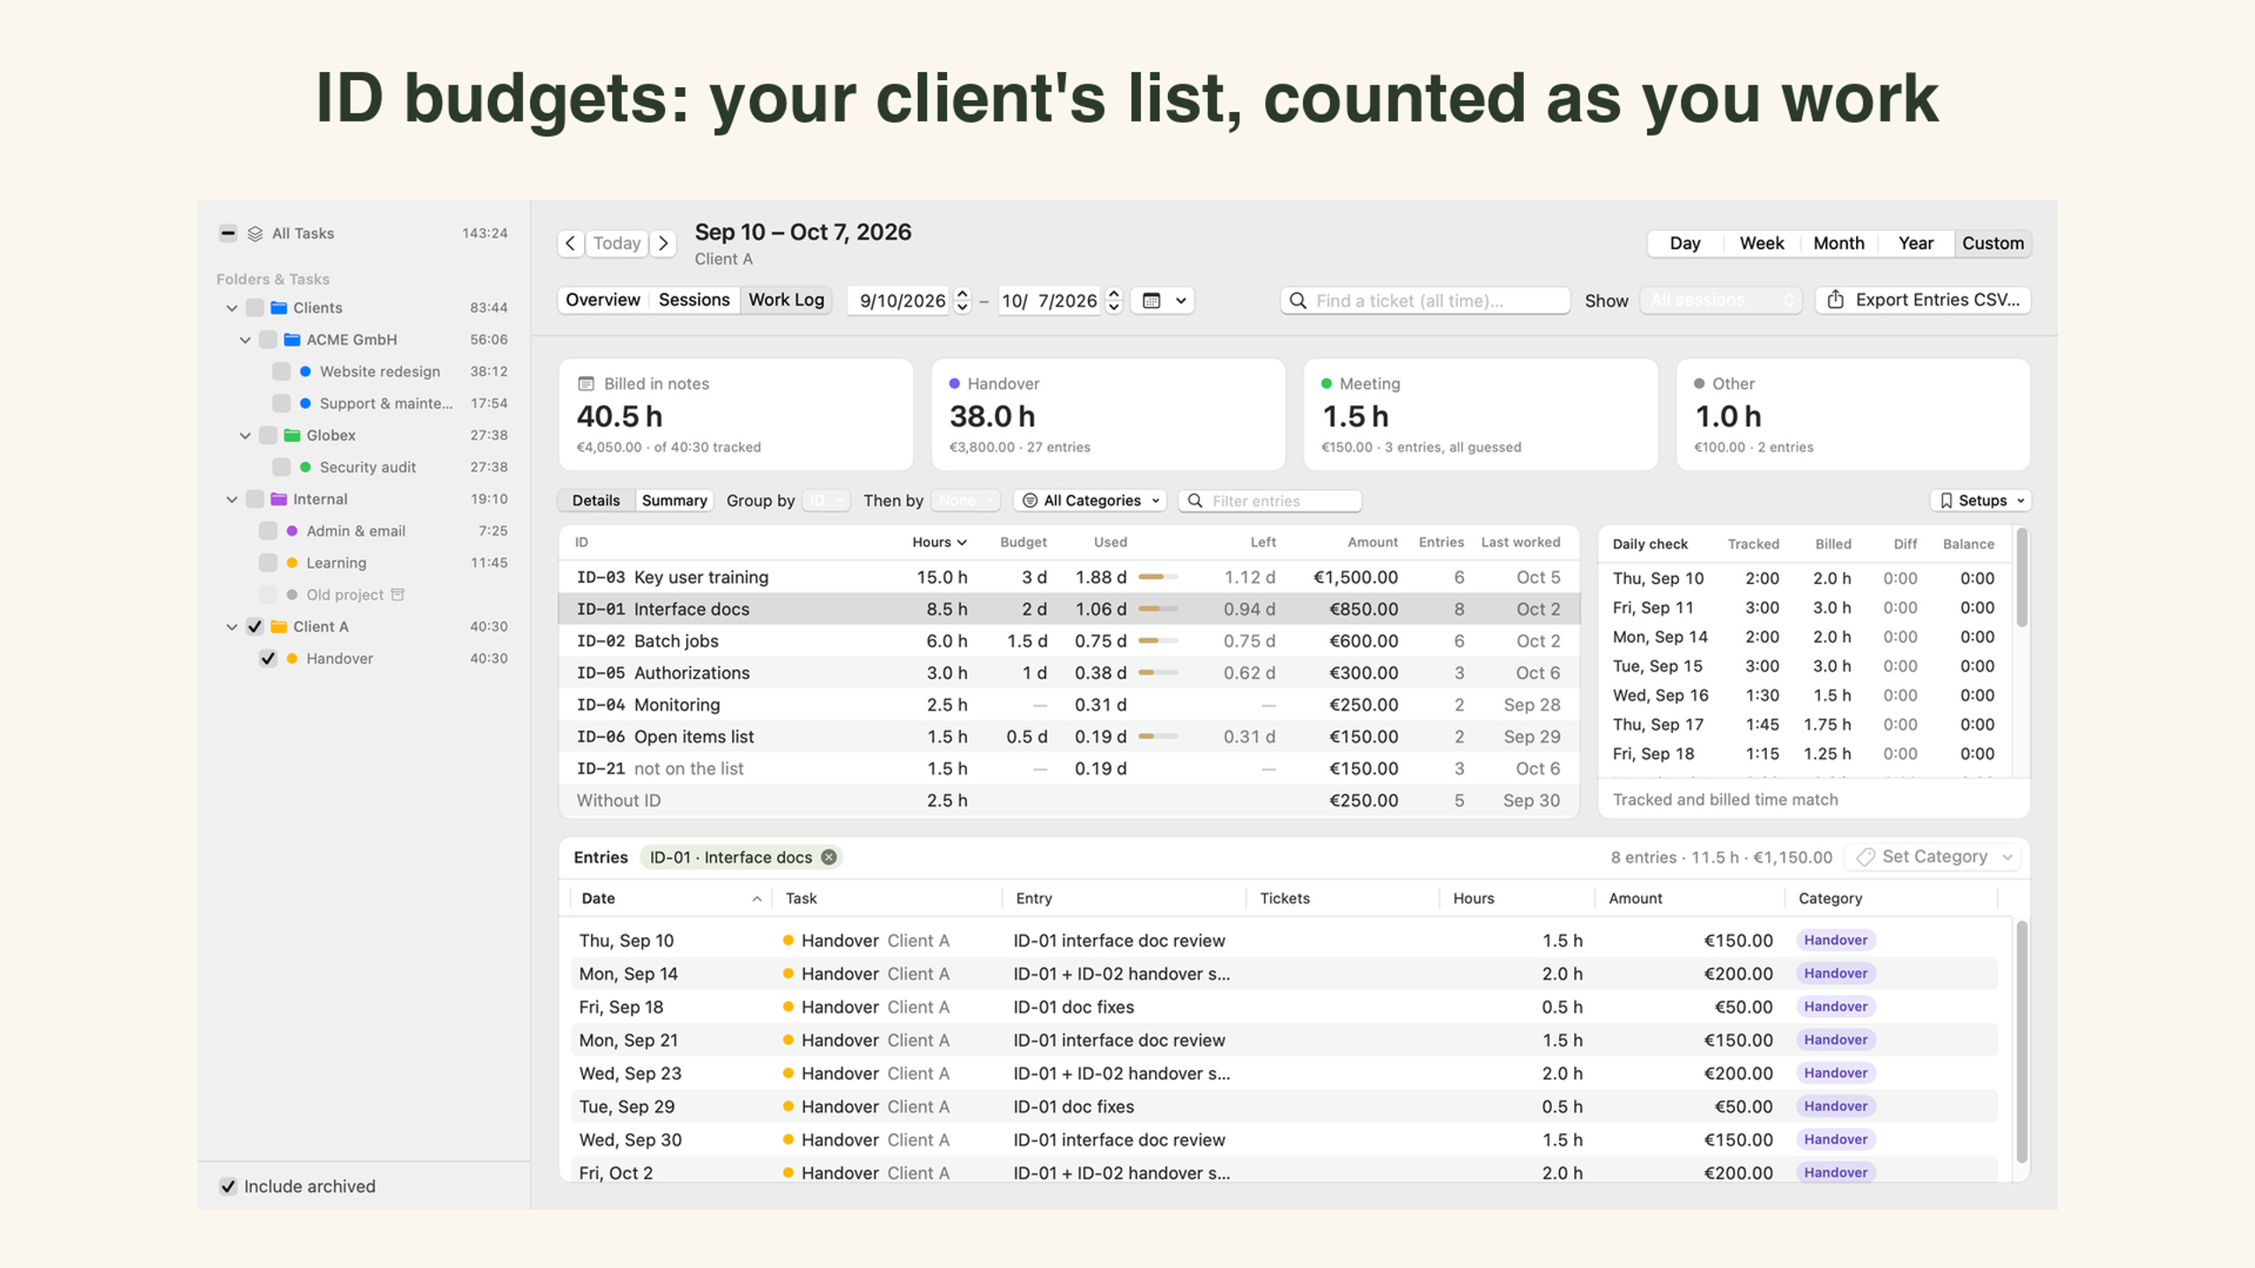Click budget progress bar for Key user training
Screen dimensions: 2255x1268
1158,577
